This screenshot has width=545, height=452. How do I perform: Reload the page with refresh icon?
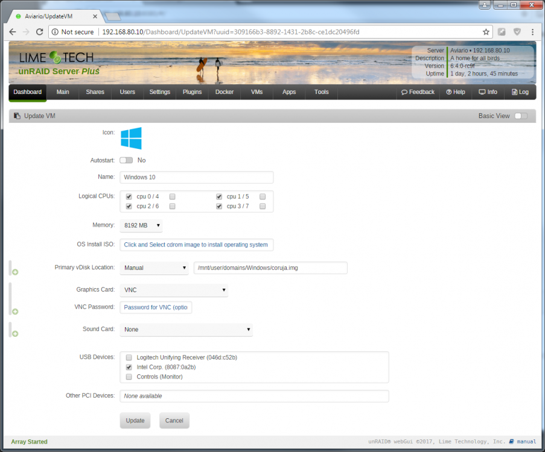tap(40, 32)
